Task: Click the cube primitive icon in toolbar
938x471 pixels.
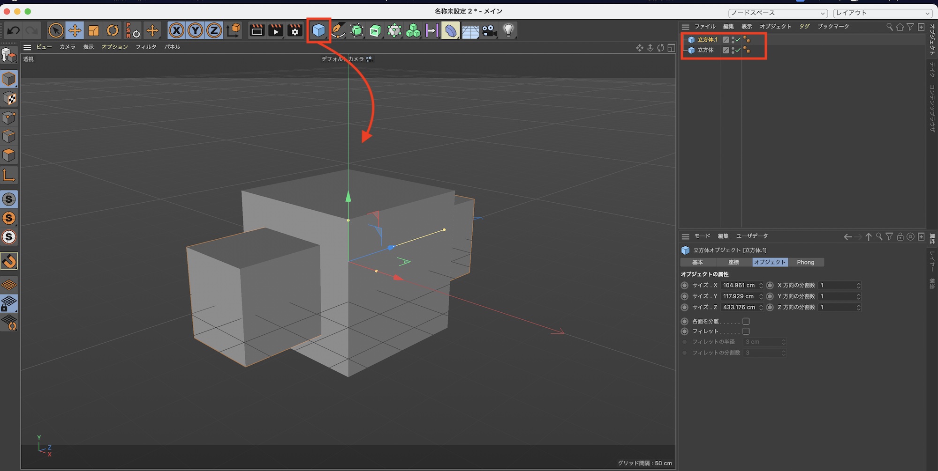Action: (x=318, y=31)
